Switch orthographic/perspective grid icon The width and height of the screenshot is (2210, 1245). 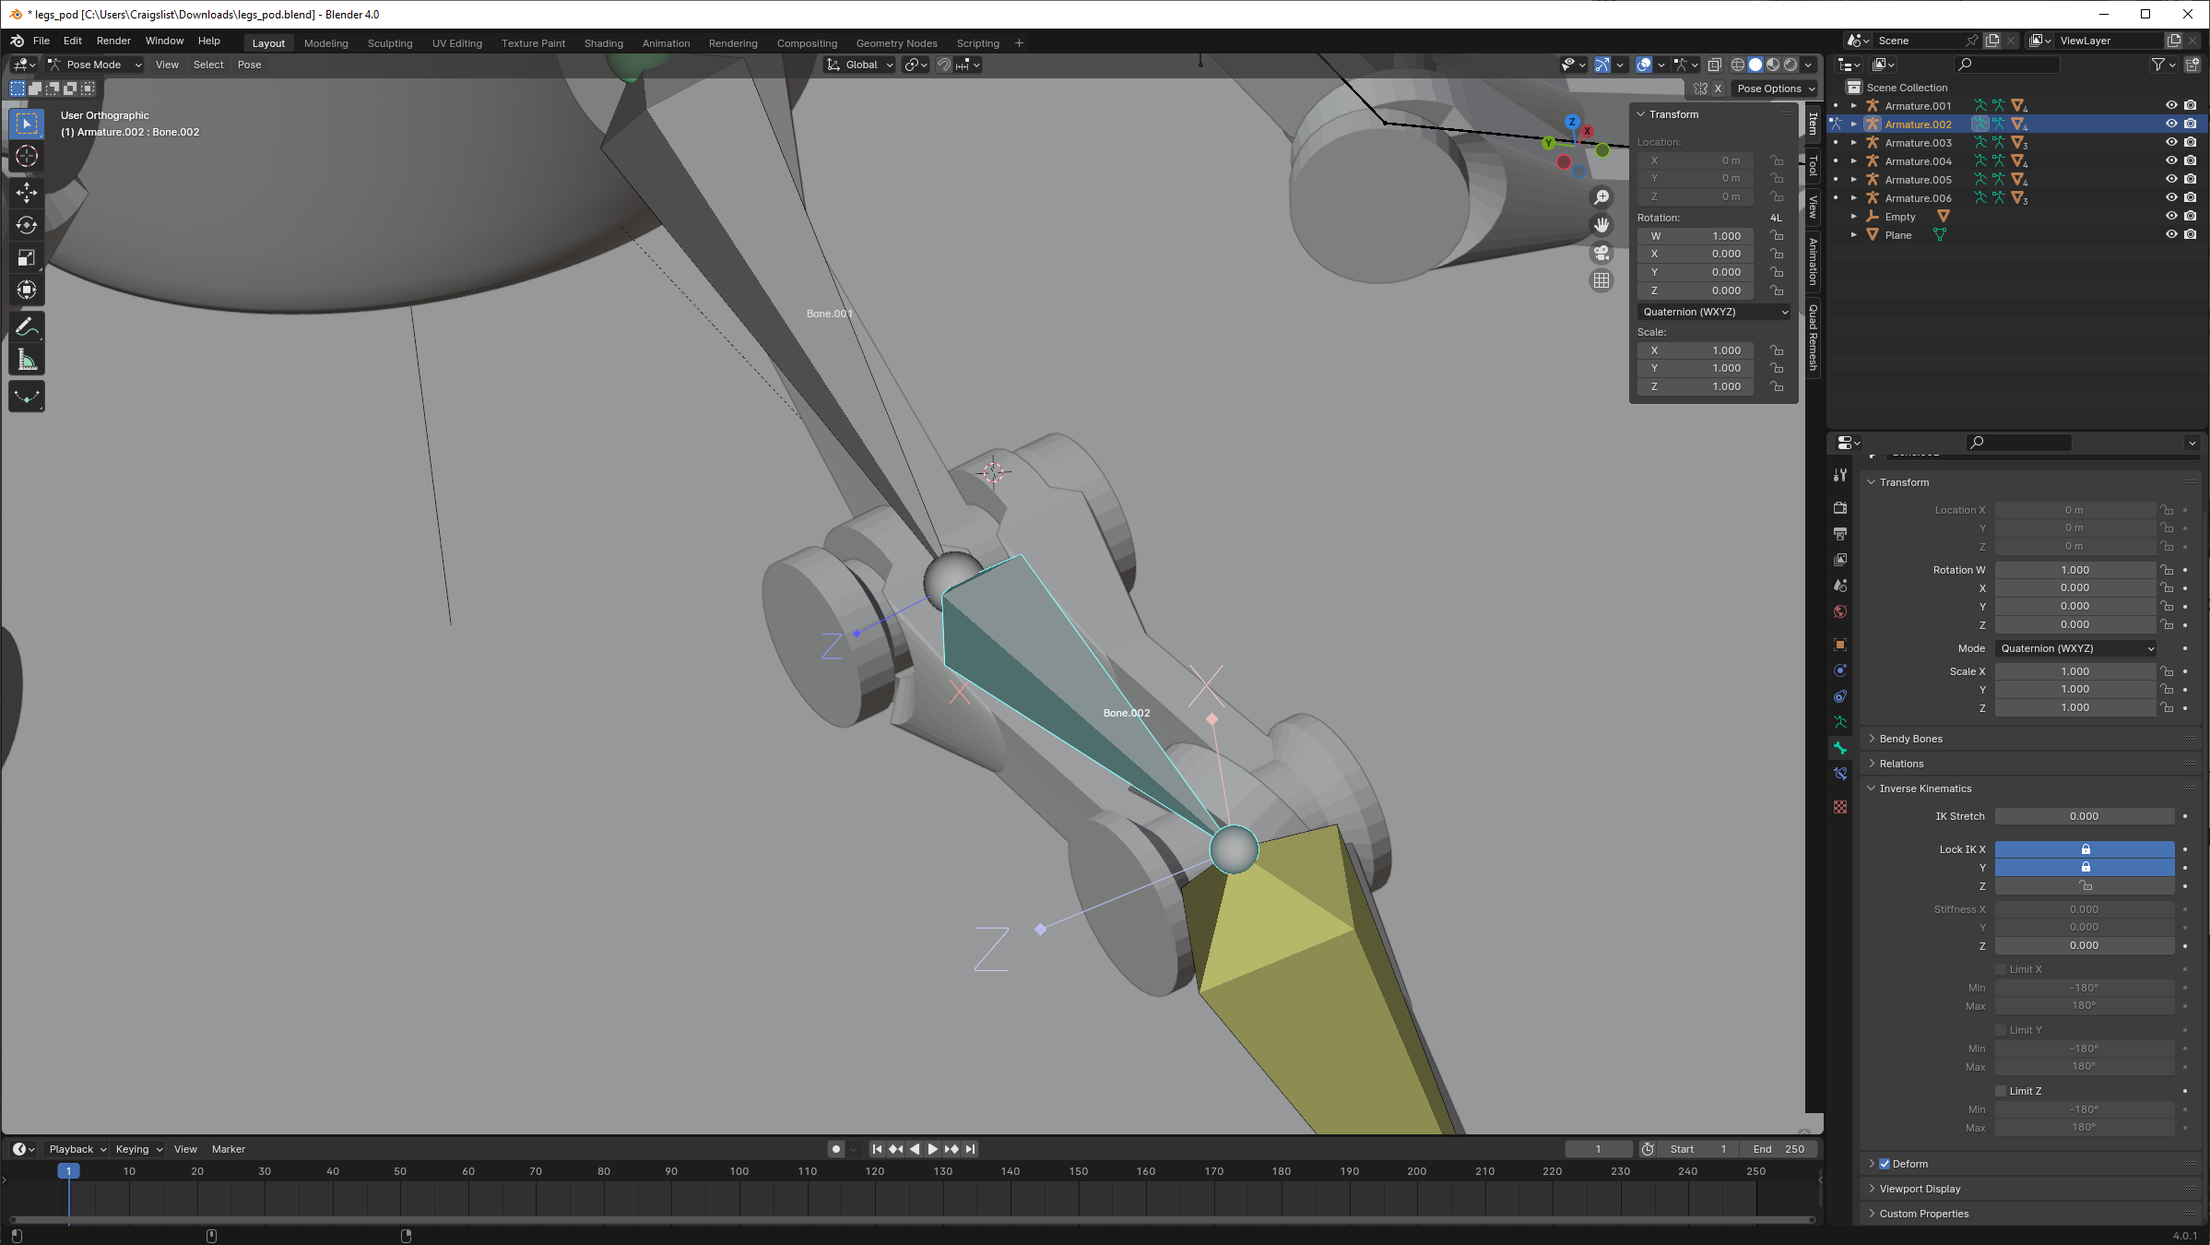[1601, 280]
